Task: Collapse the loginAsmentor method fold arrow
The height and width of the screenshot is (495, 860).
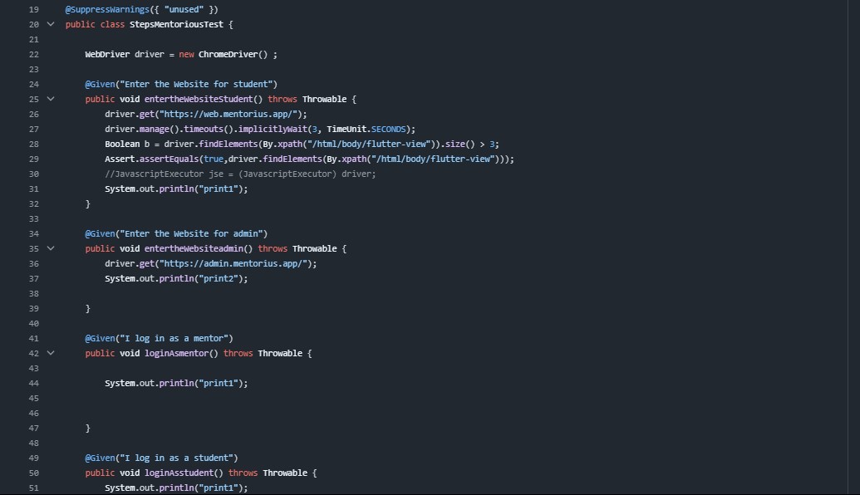Action: (x=50, y=353)
